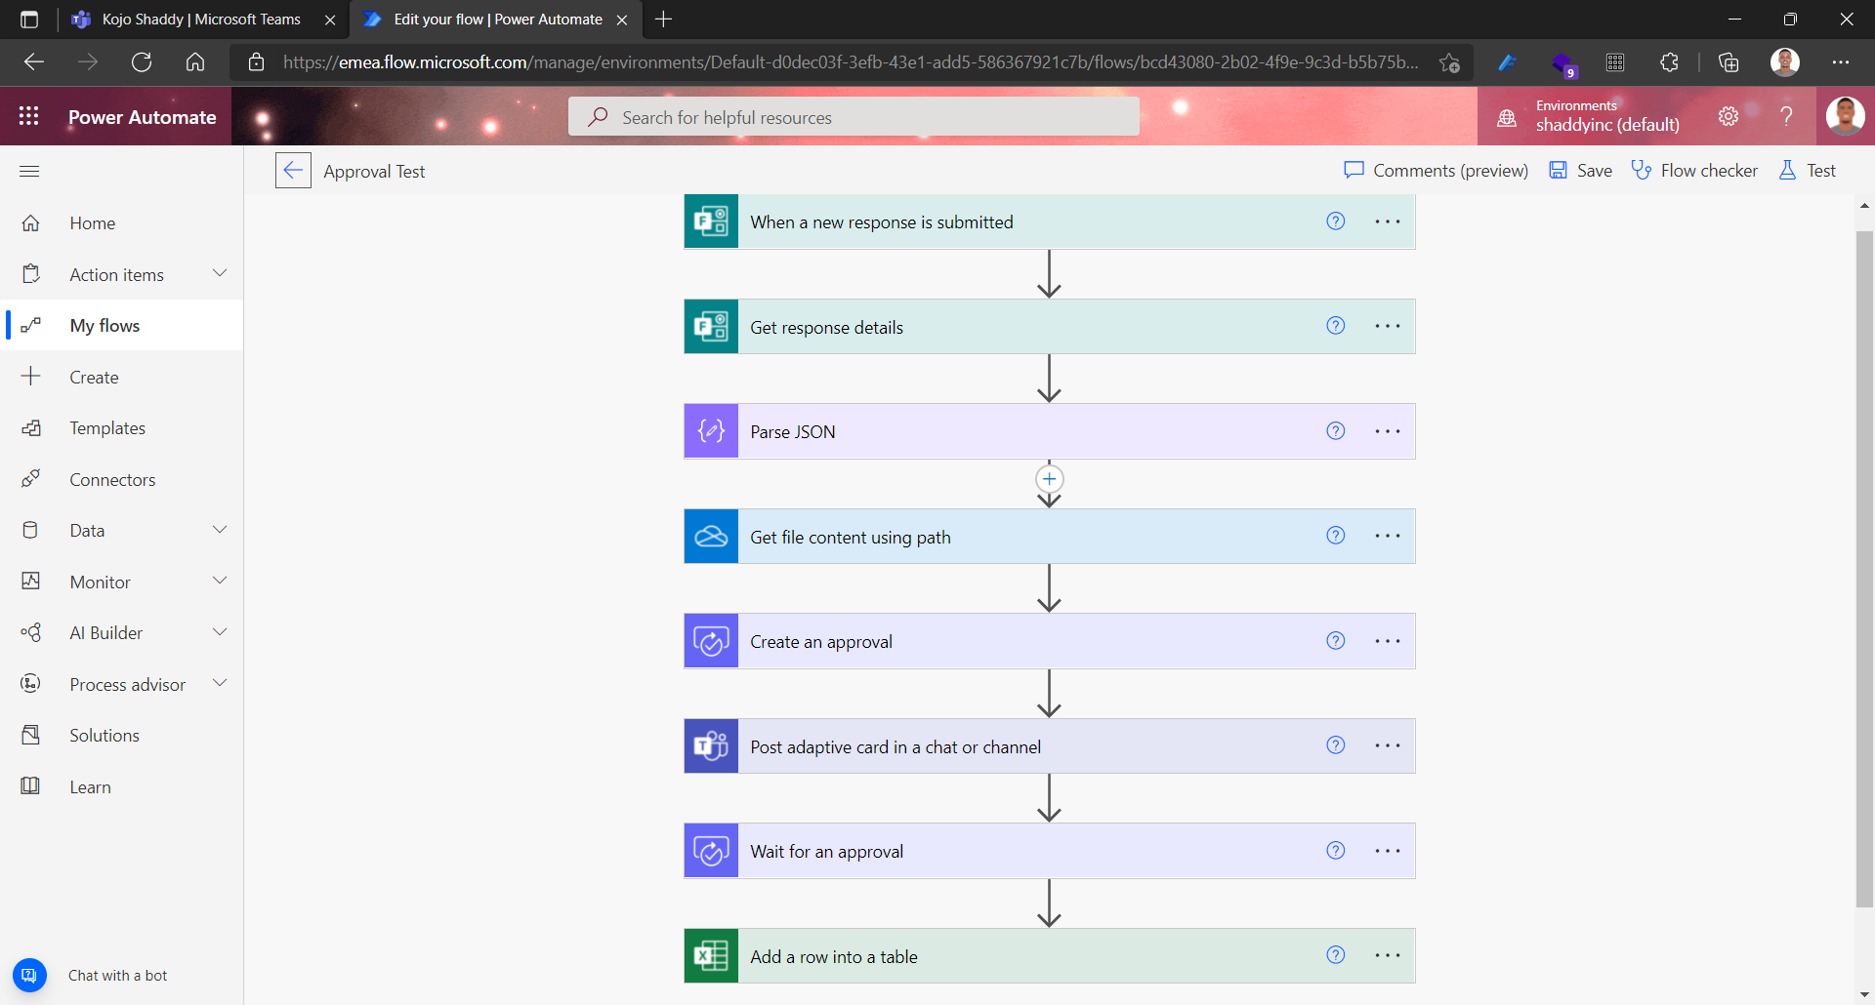Open the Learn section

tap(89, 786)
